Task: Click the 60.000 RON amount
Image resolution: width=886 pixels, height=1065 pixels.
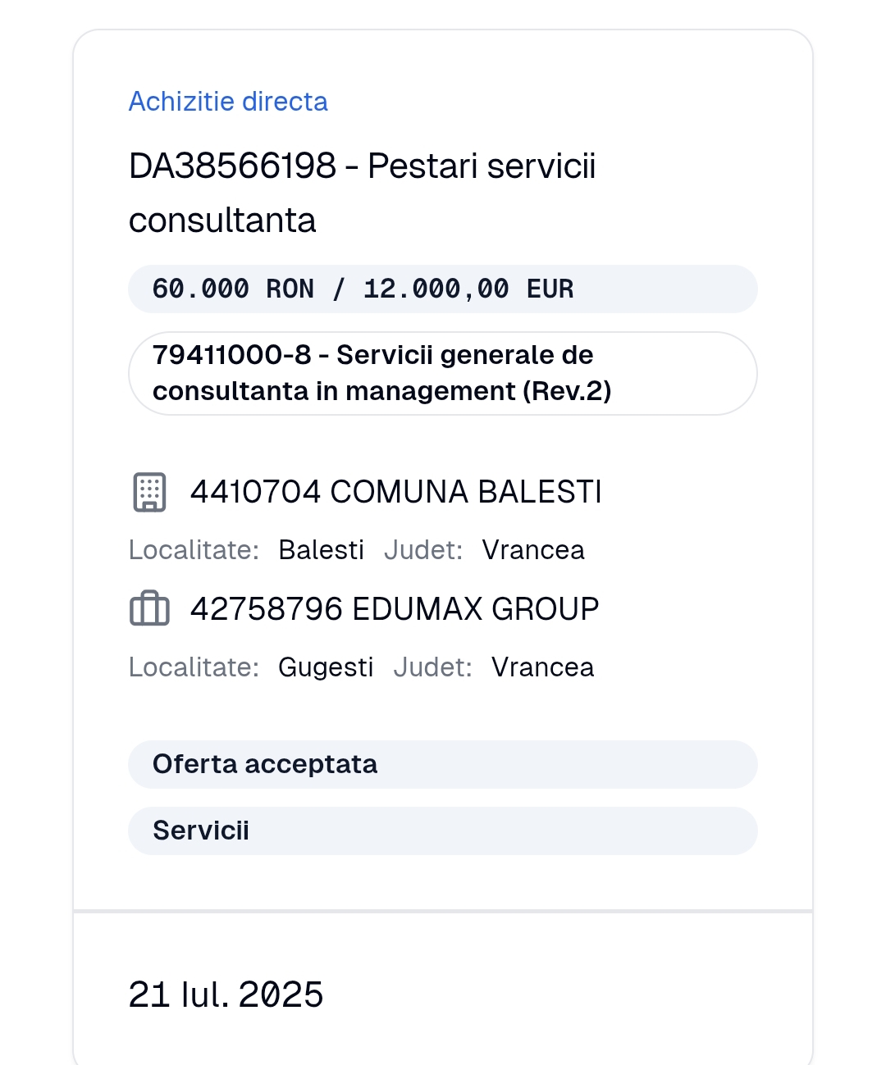Action: point(233,289)
